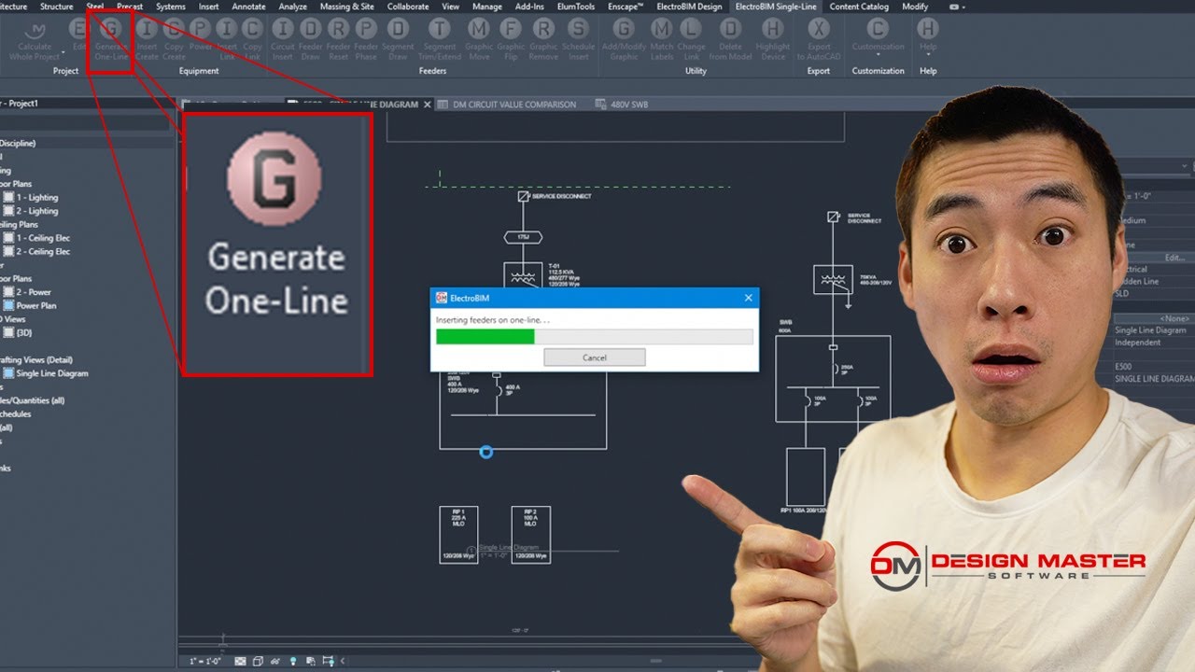Switch to the ElectroBIM Single-Line ribbon tab
This screenshot has width=1195, height=672.
click(776, 7)
